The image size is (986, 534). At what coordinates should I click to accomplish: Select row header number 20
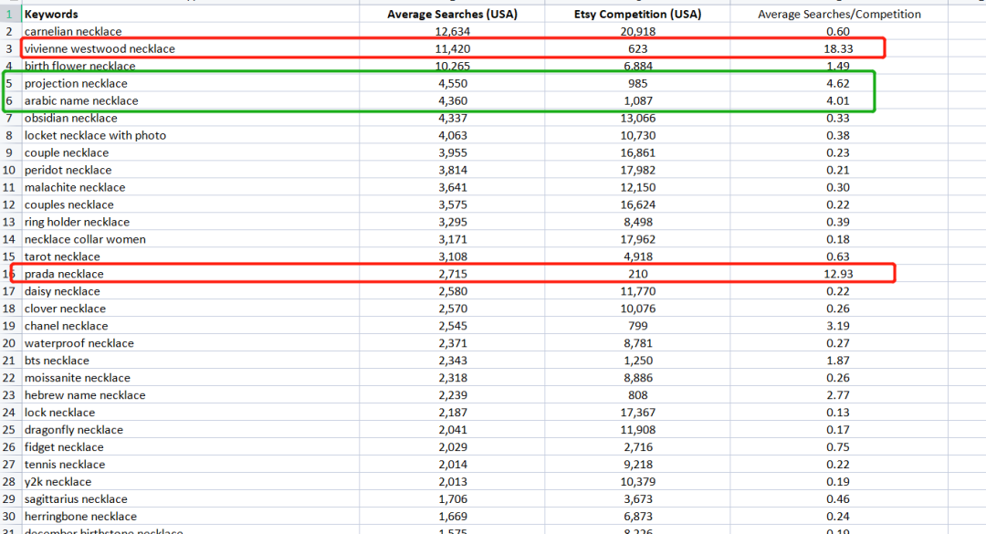point(10,343)
